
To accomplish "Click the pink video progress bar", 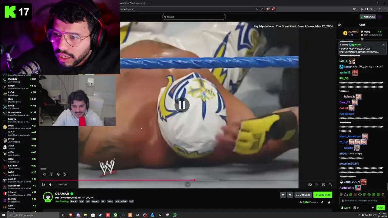I will (x=118, y=180).
